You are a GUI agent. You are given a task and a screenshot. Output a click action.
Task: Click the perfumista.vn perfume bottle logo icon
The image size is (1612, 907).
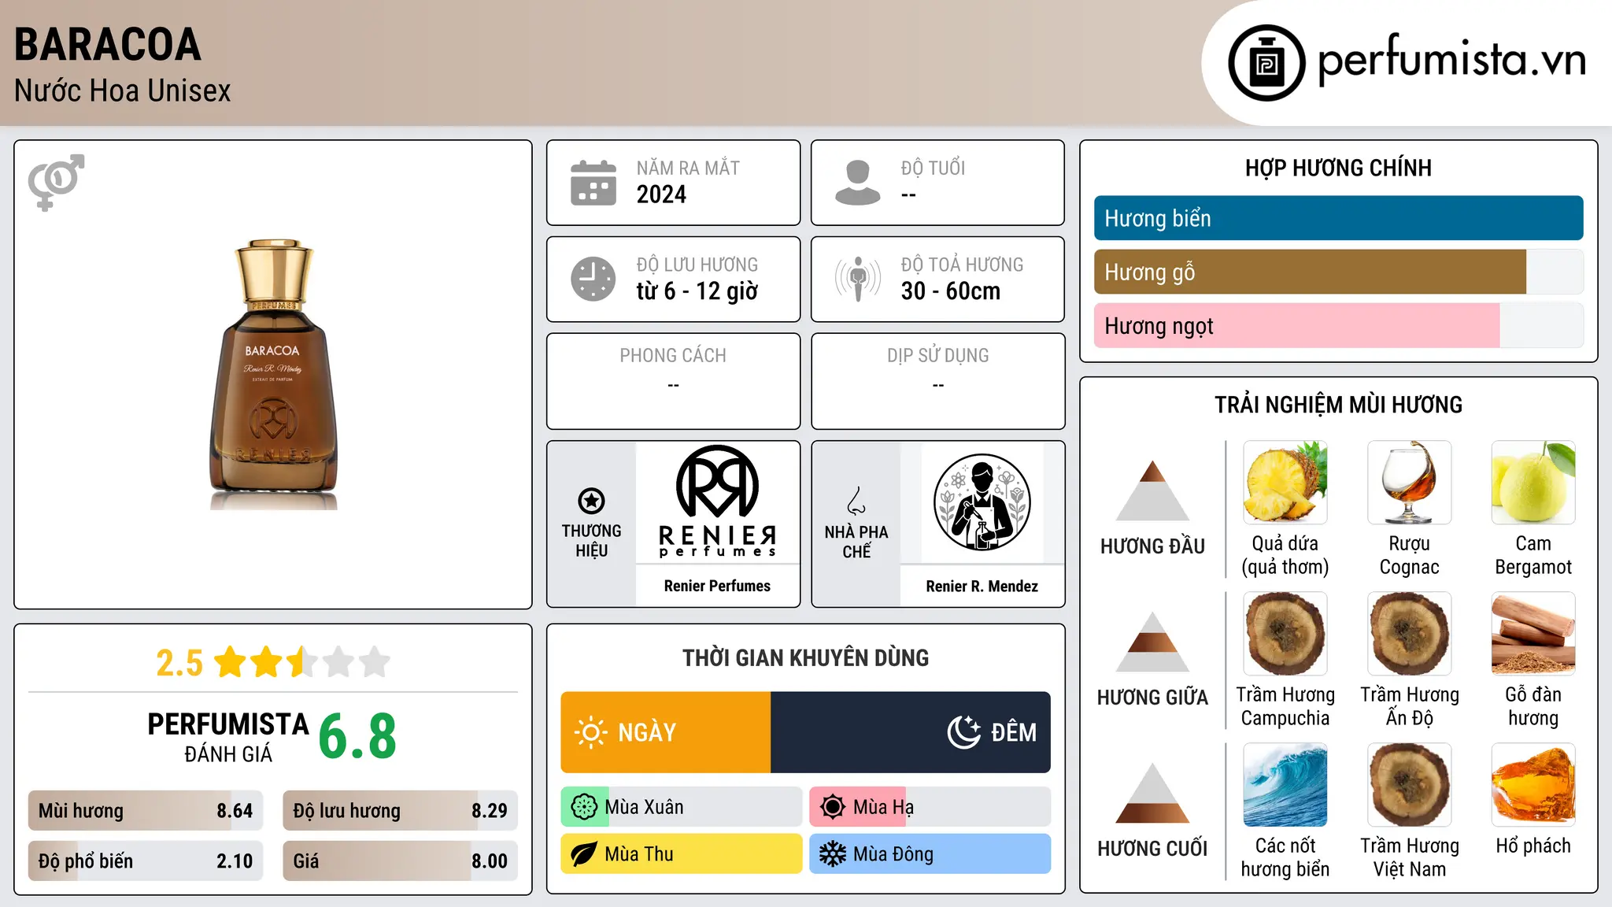1266,63
